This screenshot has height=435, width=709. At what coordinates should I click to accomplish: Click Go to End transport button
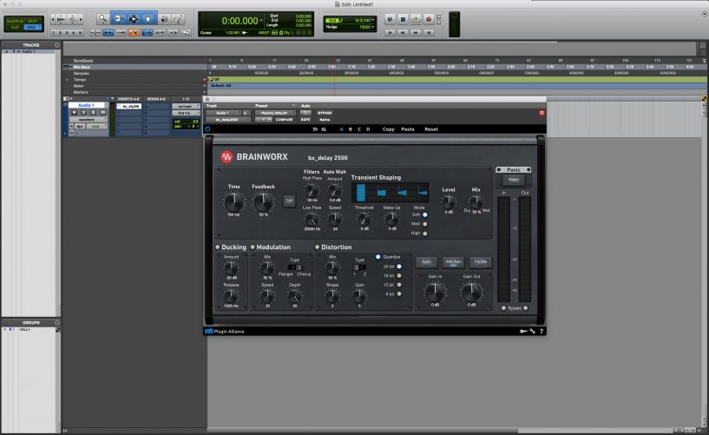click(428, 32)
